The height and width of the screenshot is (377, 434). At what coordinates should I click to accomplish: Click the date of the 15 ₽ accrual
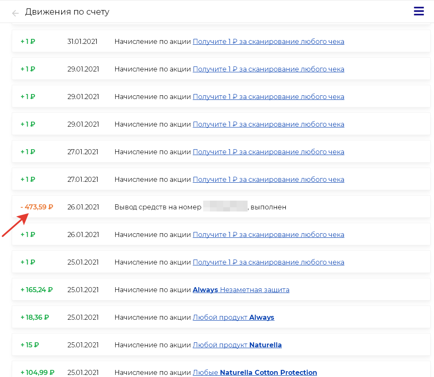[83, 345]
